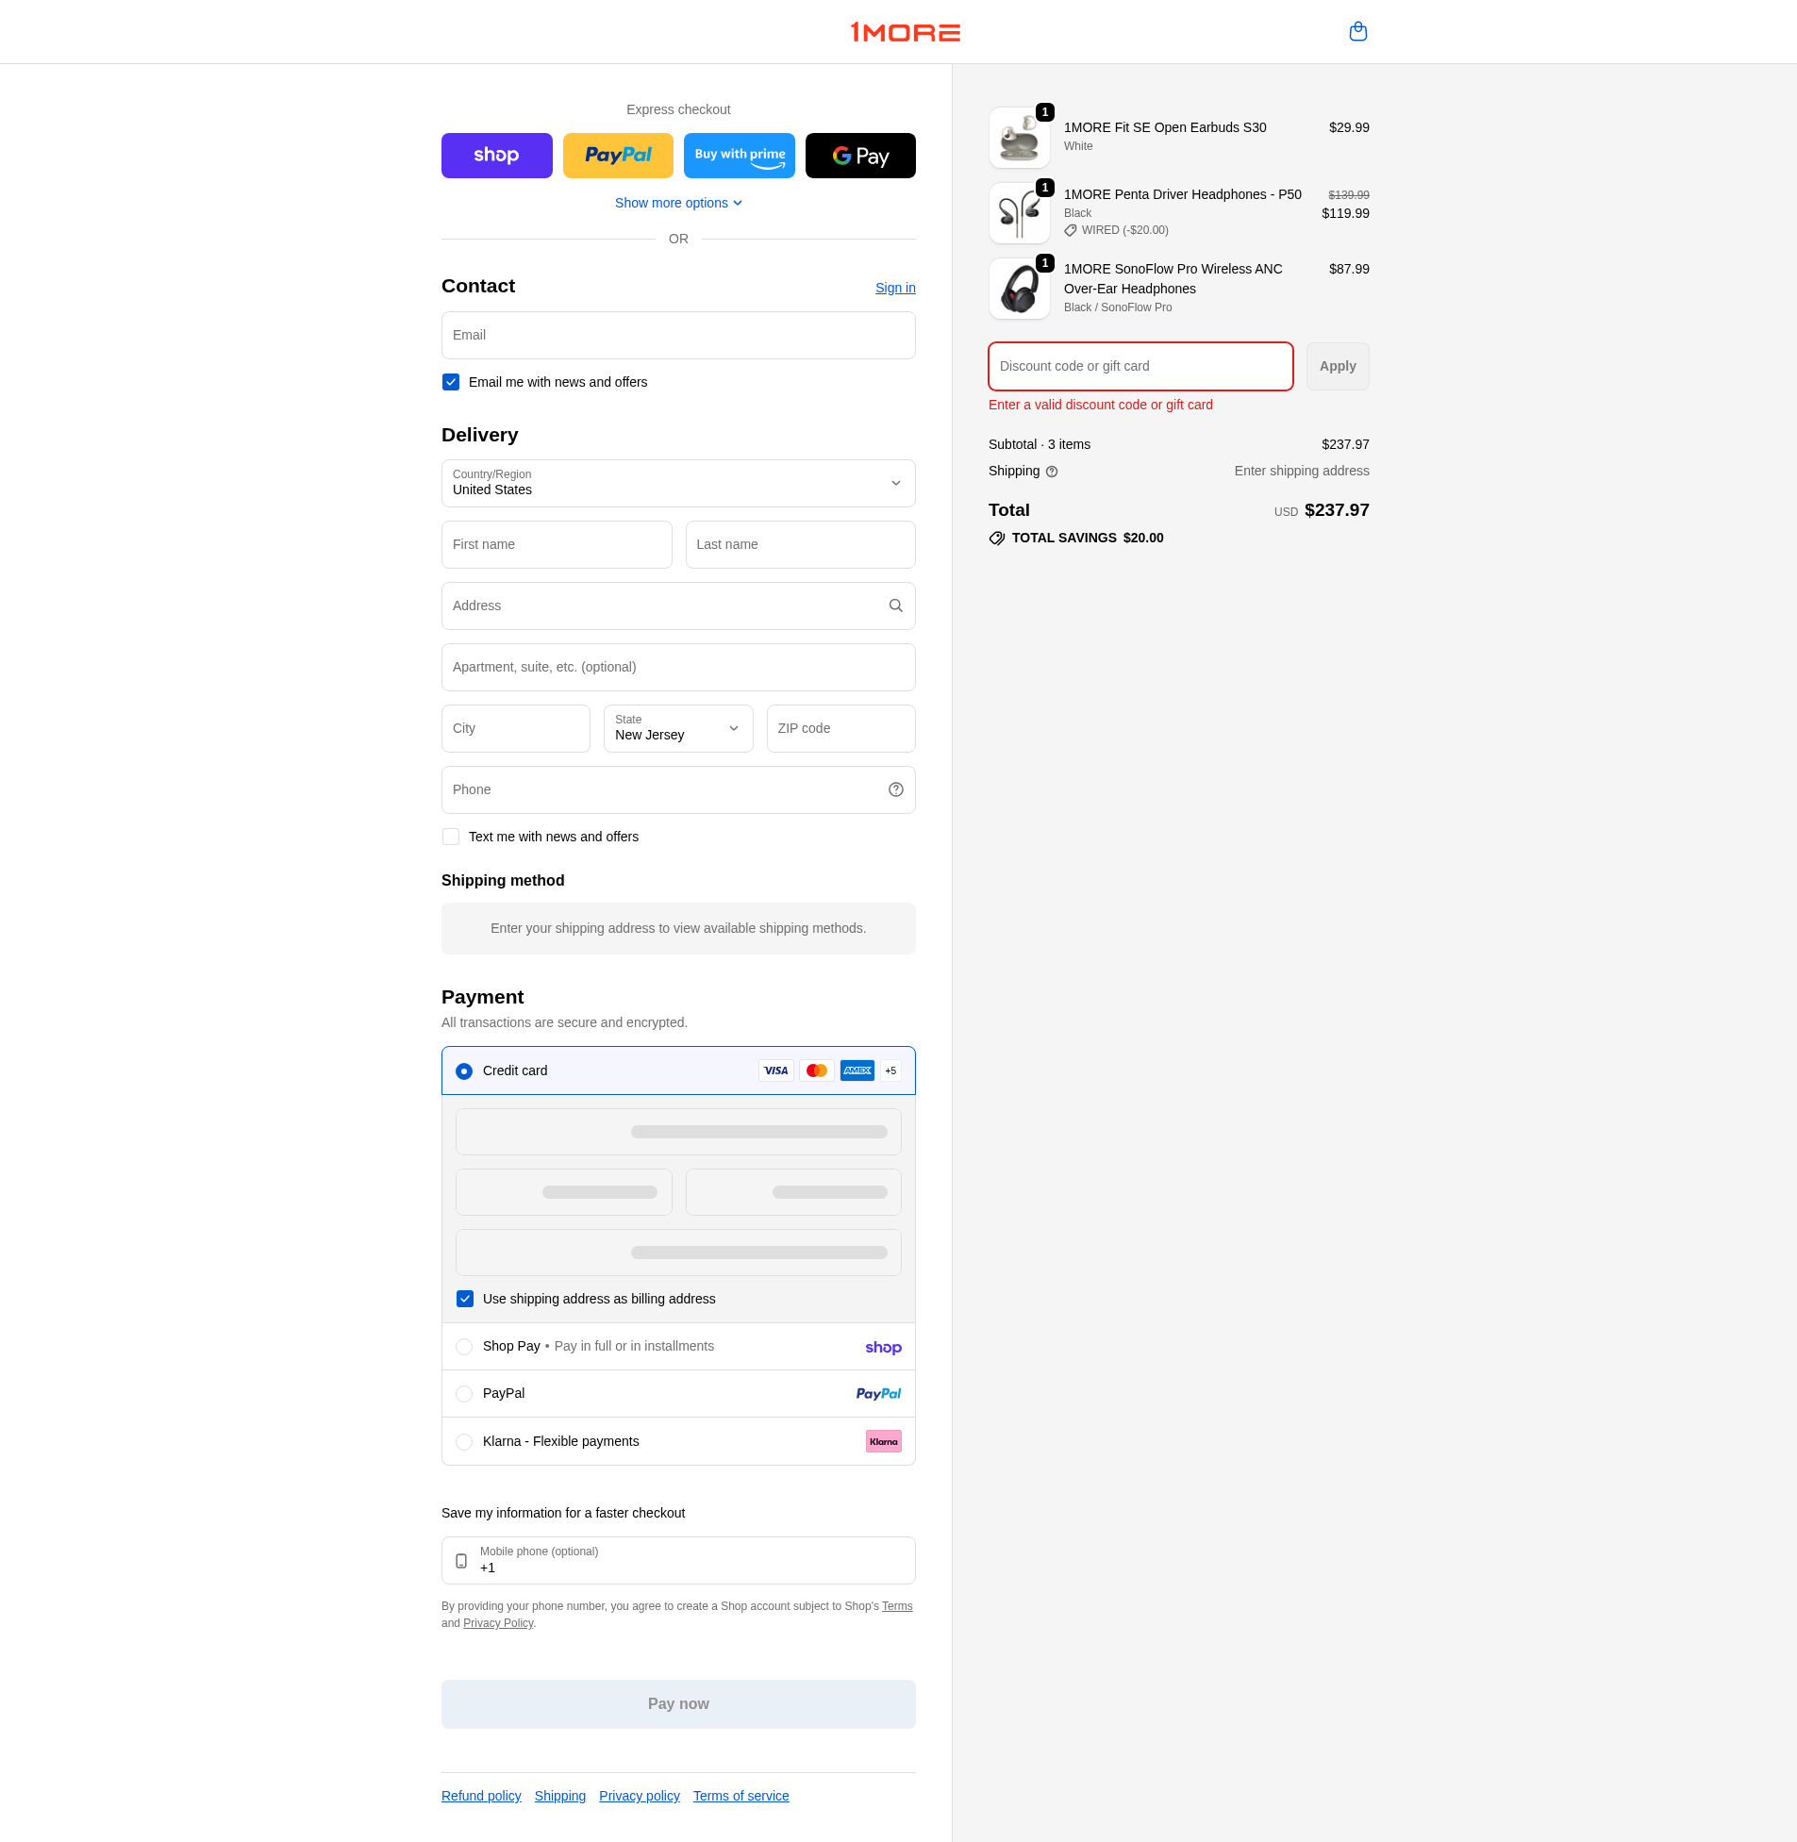1797x1842 pixels.
Task: Express checkout with Google Pay
Action: click(x=859, y=155)
